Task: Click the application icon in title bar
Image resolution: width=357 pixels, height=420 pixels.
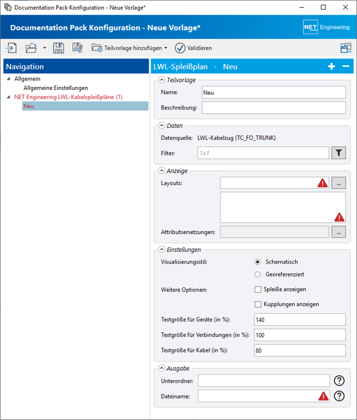Action: pyautogui.click(x=8, y=7)
